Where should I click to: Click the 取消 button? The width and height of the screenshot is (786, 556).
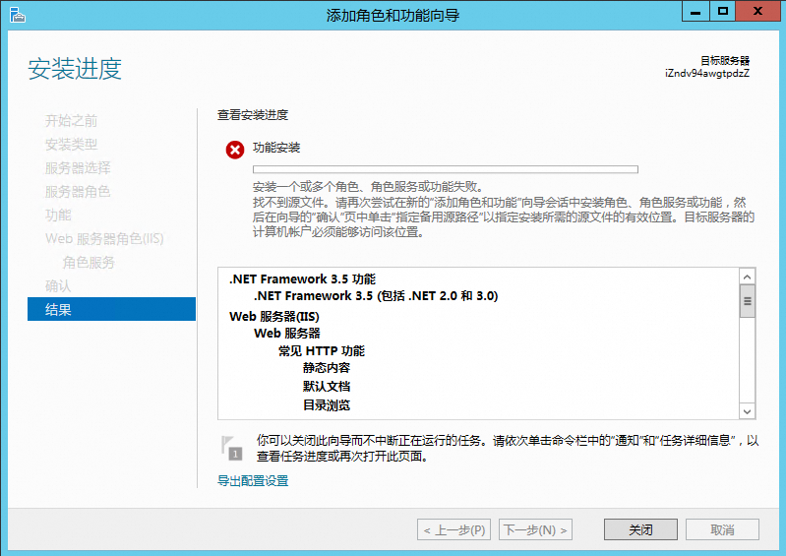(722, 529)
